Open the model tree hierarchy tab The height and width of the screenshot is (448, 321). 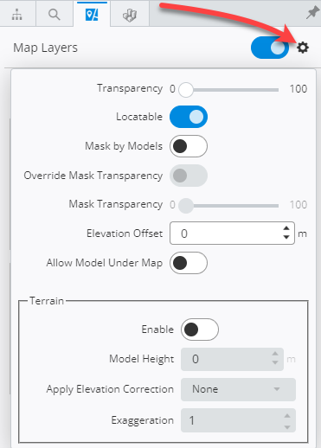click(x=17, y=14)
